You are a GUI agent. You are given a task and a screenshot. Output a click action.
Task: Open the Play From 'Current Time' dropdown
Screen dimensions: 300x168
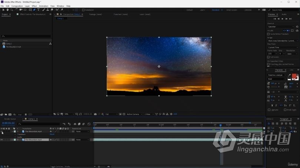click(x=283, y=47)
